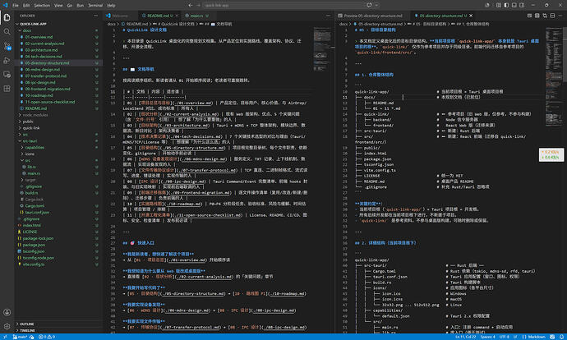Open the Accounts menu in activity bar

tap(7, 312)
